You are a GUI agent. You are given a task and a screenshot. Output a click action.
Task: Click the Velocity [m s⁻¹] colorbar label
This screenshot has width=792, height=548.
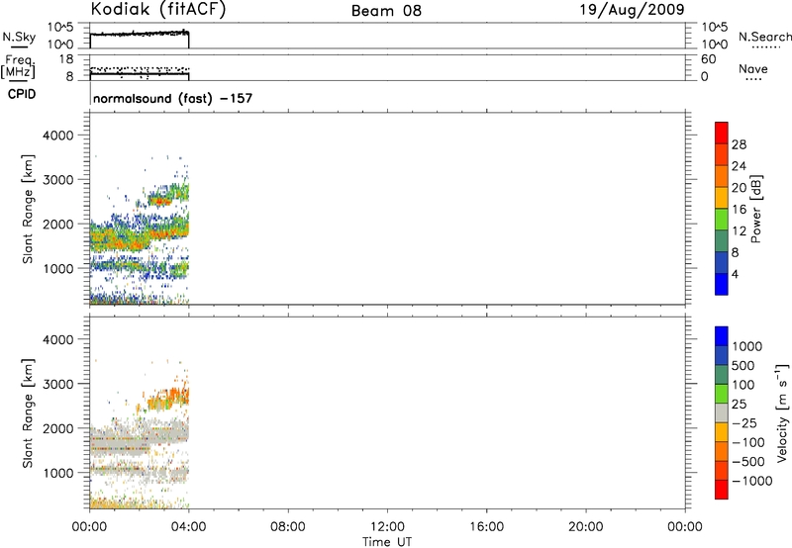782,412
